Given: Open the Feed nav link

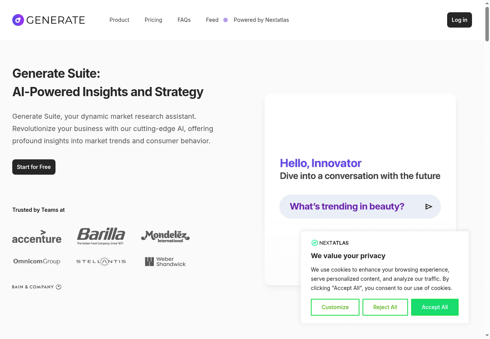Looking at the screenshot, I should (x=212, y=20).
